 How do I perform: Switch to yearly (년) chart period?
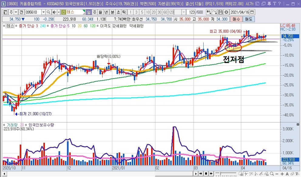[106, 12]
